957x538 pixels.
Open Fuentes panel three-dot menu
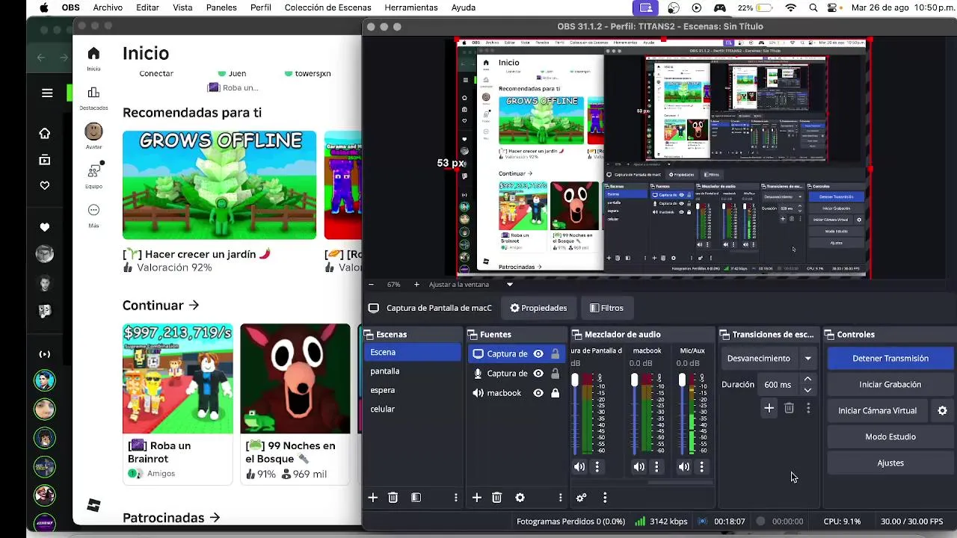(x=560, y=498)
